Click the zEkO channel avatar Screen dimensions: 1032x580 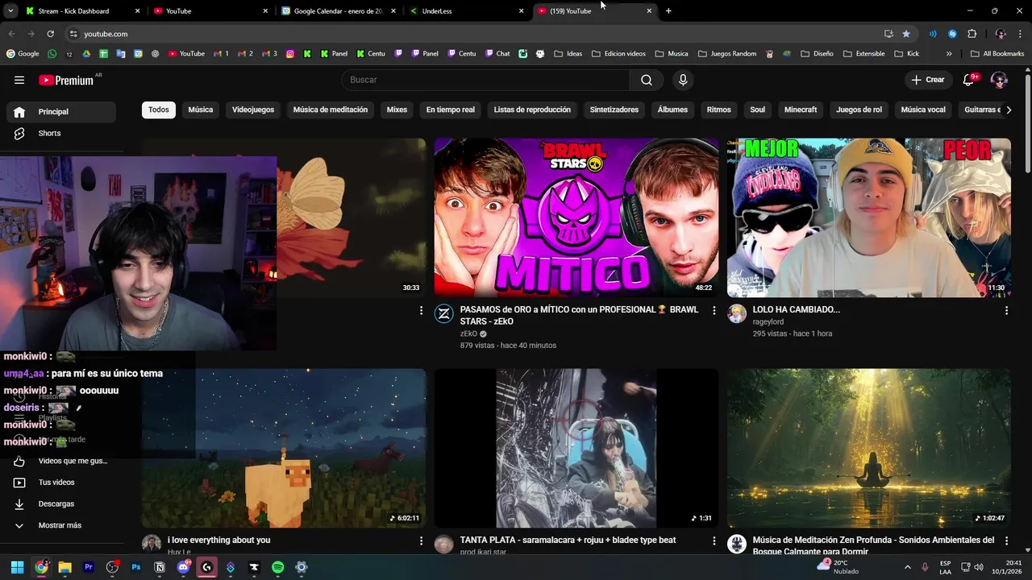[x=444, y=313]
